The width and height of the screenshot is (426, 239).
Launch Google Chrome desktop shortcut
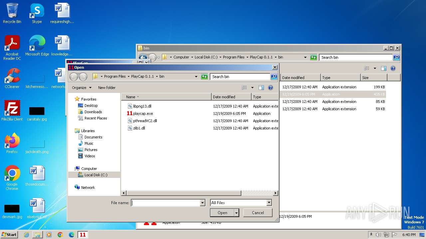pyautogui.click(x=12, y=178)
